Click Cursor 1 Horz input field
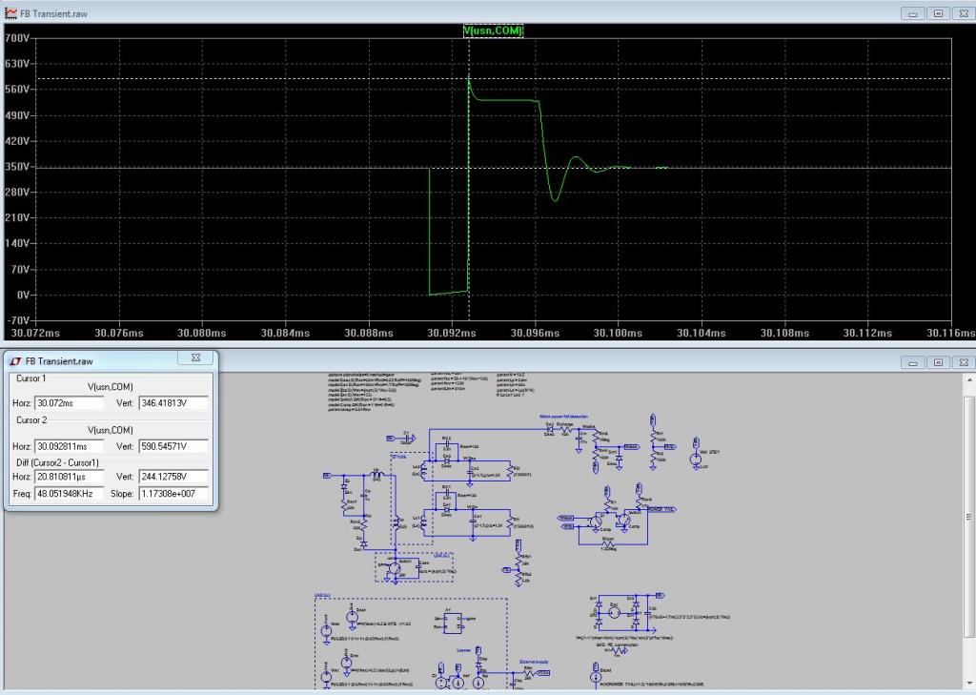976x695 pixels. tap(69, 403)
